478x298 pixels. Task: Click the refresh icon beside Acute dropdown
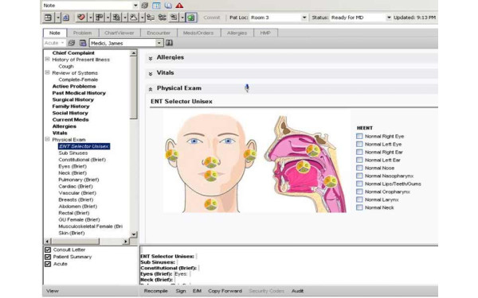point(72,43)
